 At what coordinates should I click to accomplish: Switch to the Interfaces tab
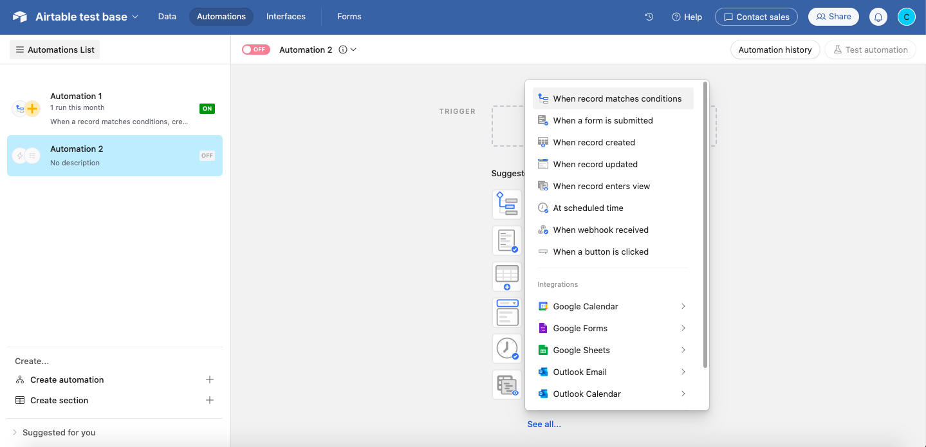pyautogui.click(x=286, y=17)
